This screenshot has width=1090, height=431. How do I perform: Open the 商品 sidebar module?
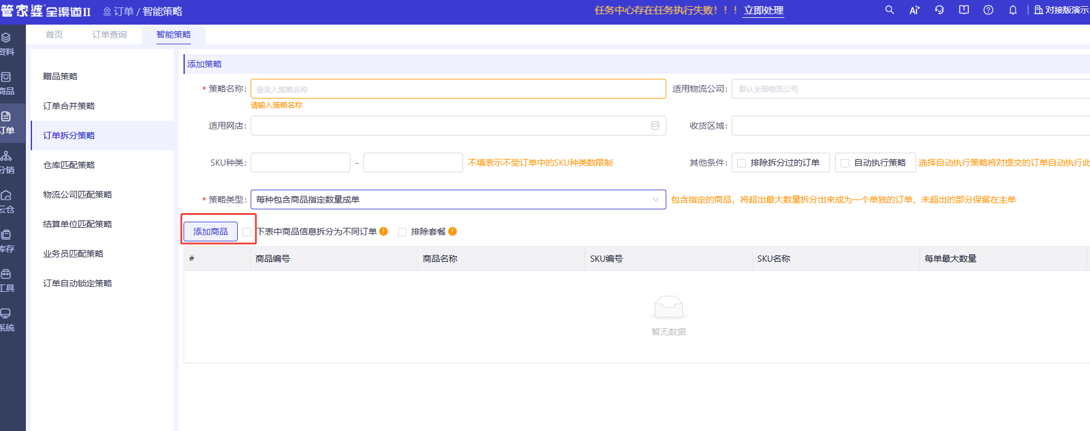pyautogui.click(x=7, y=84)
